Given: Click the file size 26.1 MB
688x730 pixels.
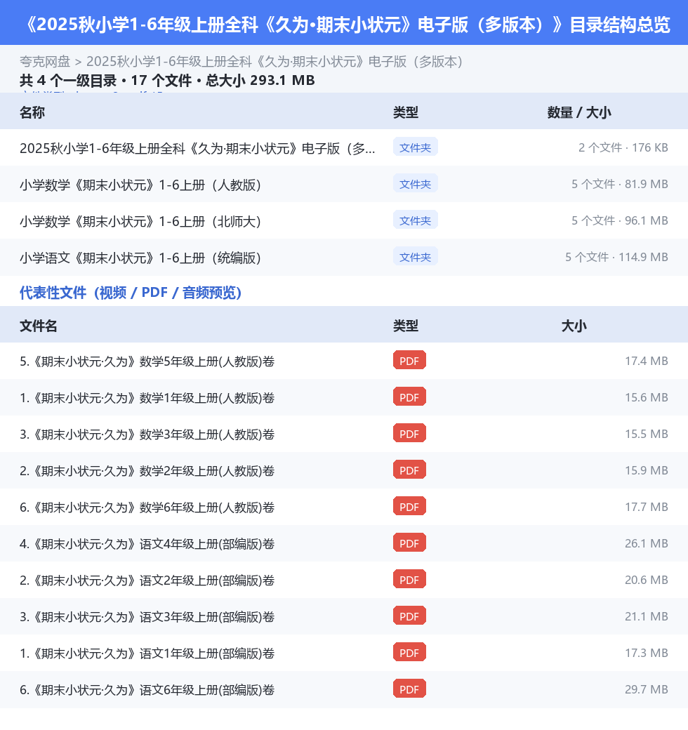Looking at the screenshot, I should point(647,543).
